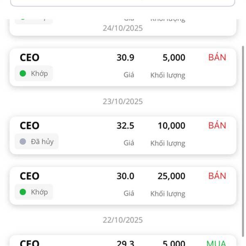Click the 24/10/2025 date header
Image resolution: width=246 pixels, height=246 pixels.
pos(123,28)
